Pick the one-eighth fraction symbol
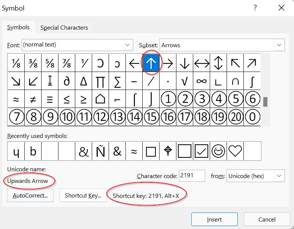294x229 pixels. pos(16,63)
